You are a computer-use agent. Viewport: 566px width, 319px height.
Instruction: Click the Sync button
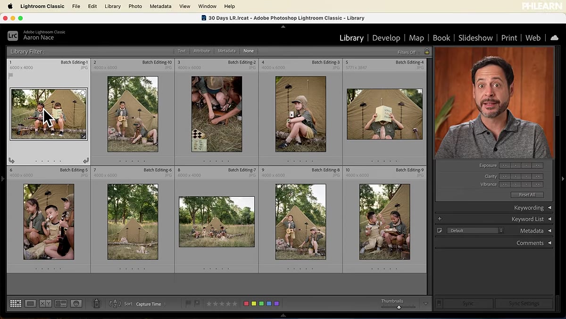[468, 303]
